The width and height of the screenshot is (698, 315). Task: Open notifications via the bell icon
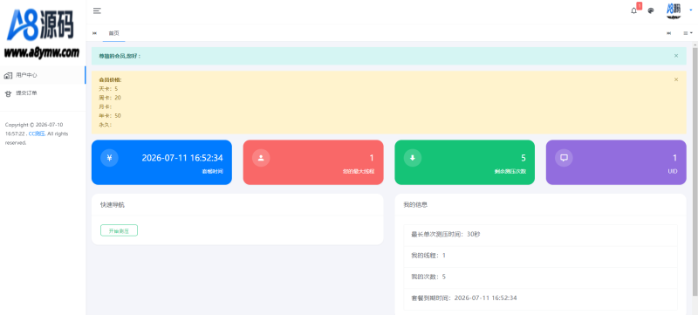click(634, 11)
